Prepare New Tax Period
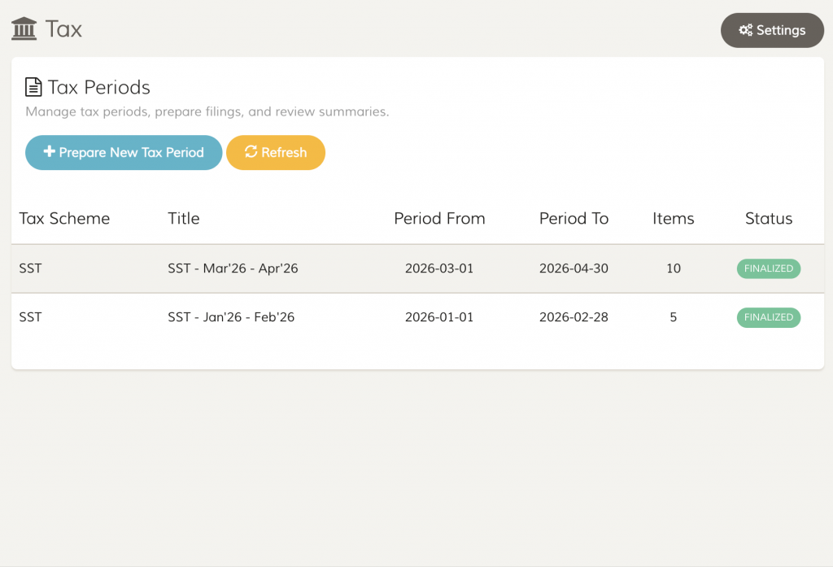The height and width of the screenshot is (567, 833). tap(124, 152)
